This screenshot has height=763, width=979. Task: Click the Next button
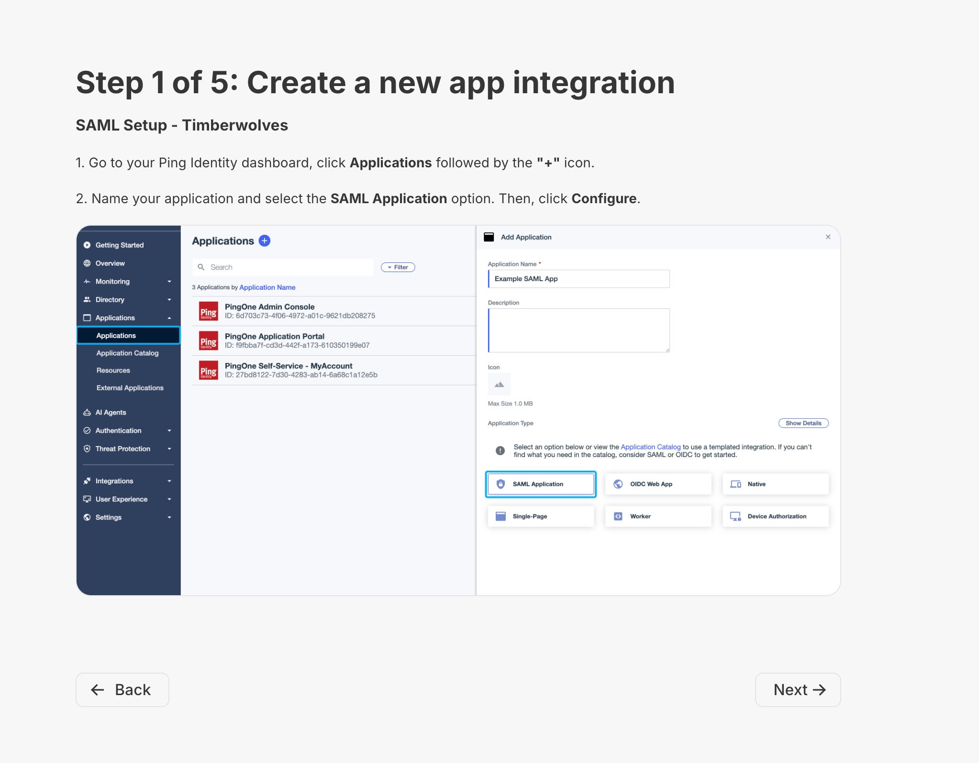pos(798,690)
